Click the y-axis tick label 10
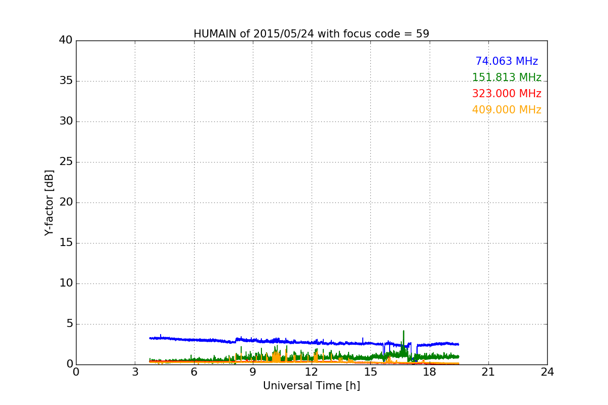The image size is (608, 405). (x=66, y=283)
